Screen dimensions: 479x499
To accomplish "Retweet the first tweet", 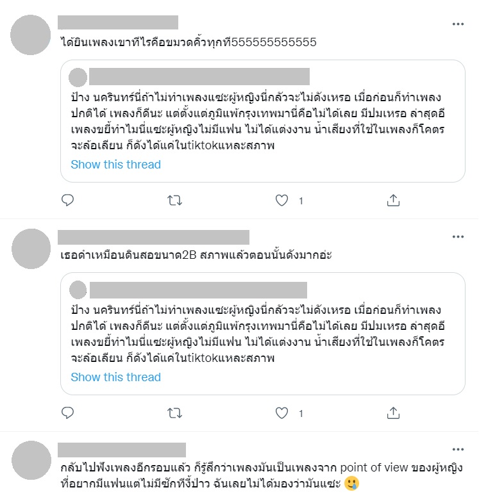I will click(174, 200).
